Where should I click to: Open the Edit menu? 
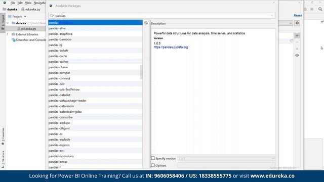pos(20,3)
